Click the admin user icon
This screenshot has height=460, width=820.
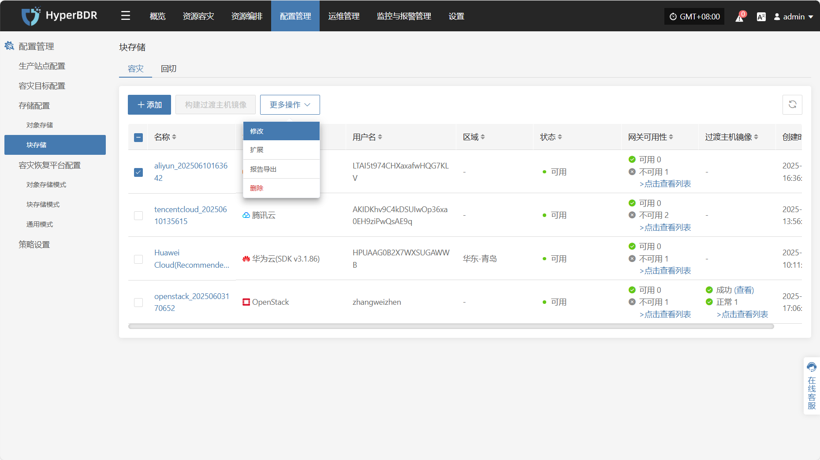pos(777,17)
